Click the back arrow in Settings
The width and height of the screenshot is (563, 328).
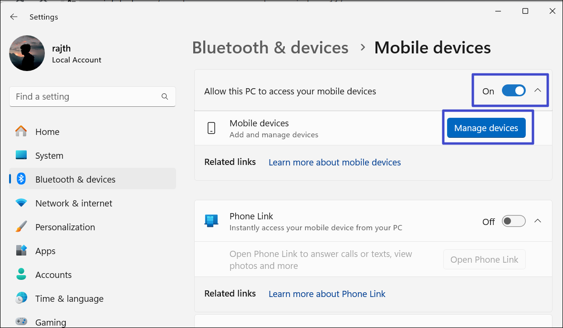coord(14,17)
